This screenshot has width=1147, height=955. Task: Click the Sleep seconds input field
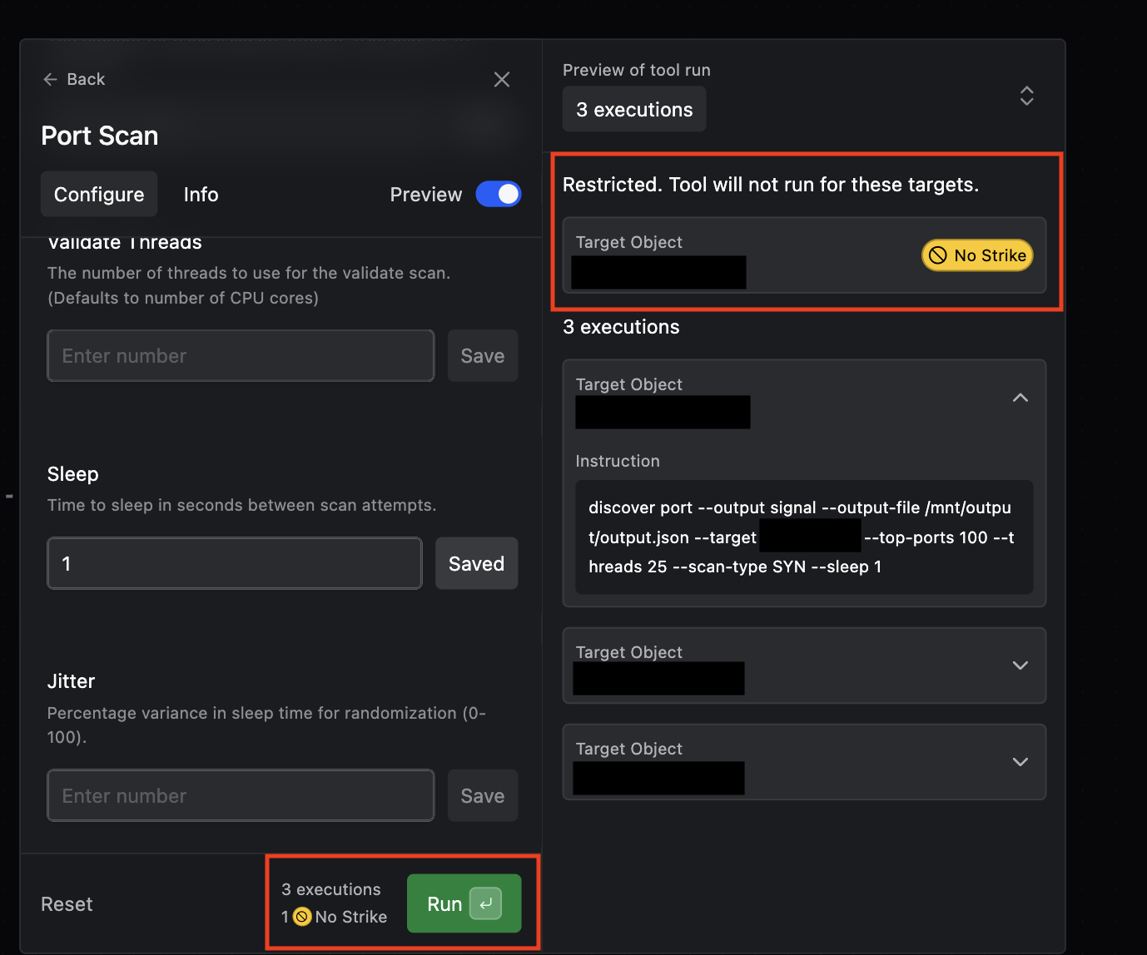[235, 563]
